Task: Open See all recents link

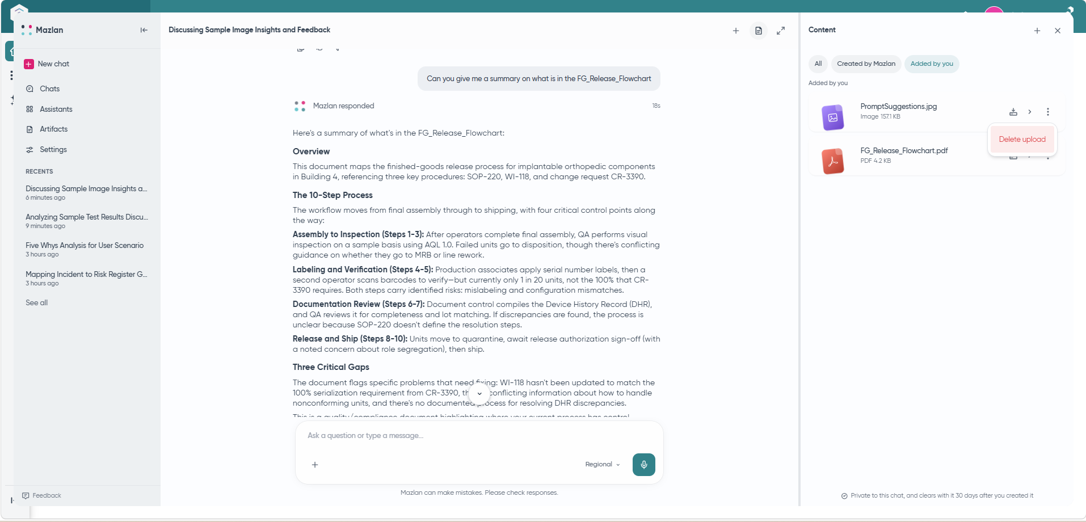Action: pyautogui.click(x=36, y=302)
